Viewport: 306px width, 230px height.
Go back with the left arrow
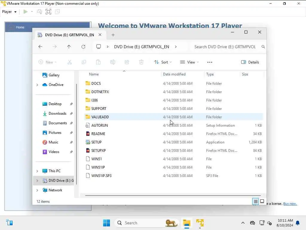click(x=40, y=47)
